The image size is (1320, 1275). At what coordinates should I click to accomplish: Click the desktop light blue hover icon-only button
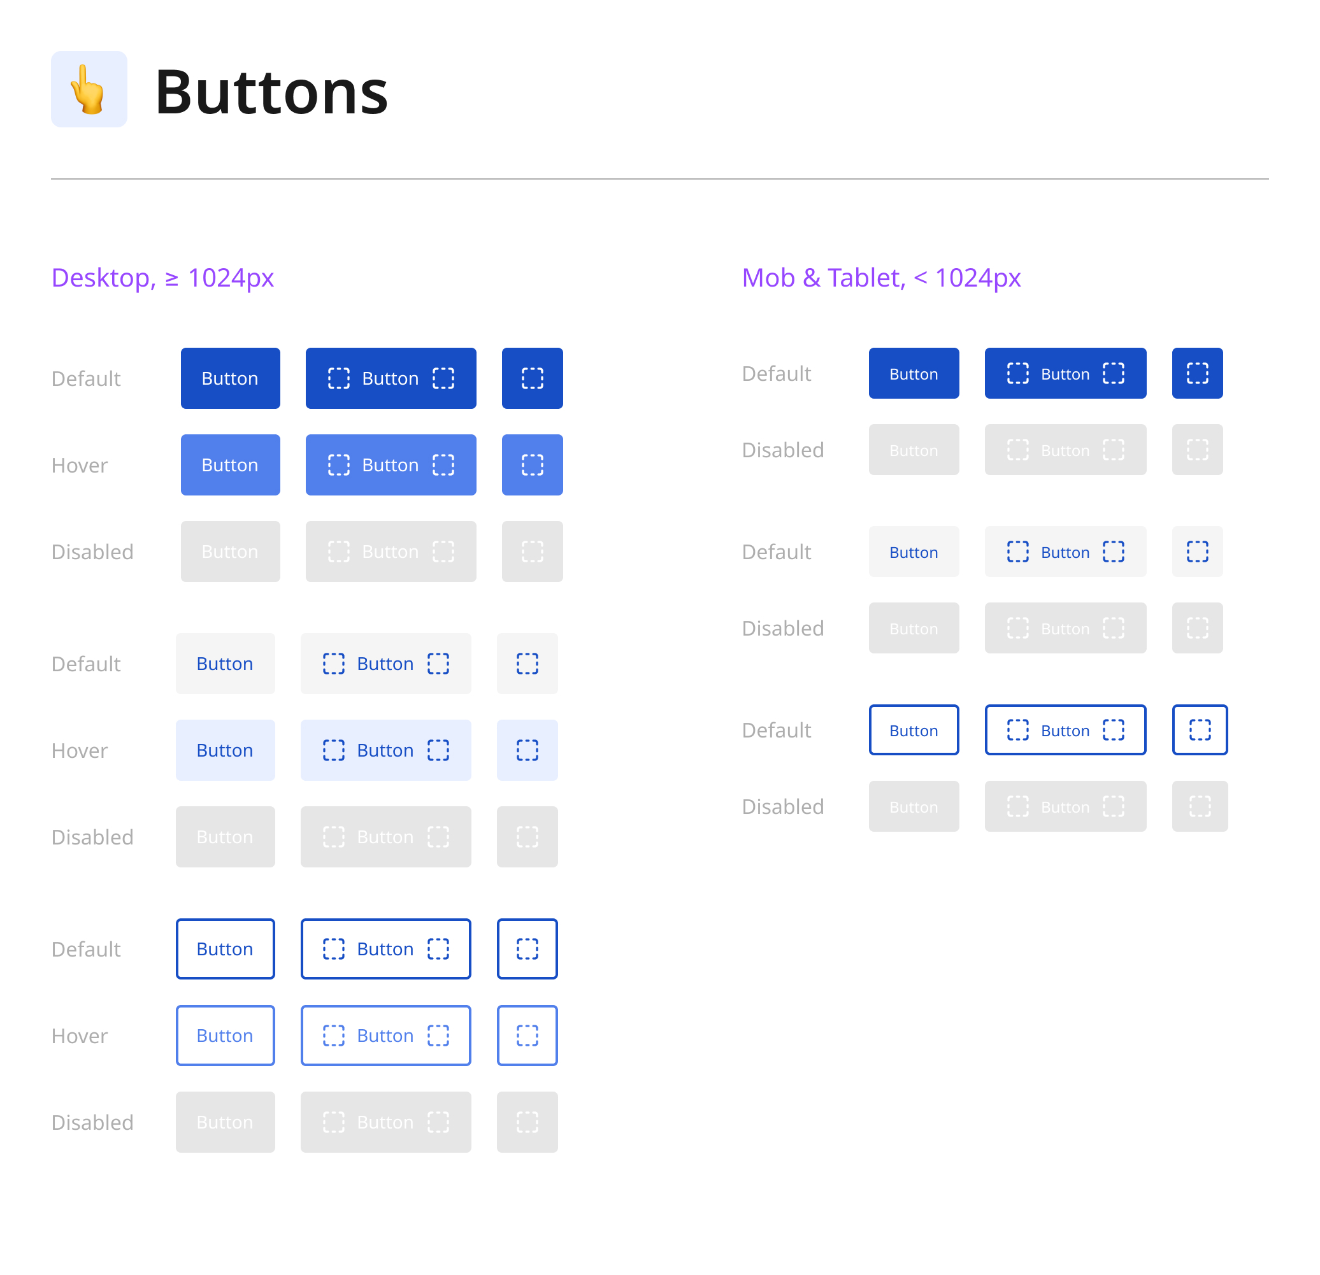tap(527, 751)
